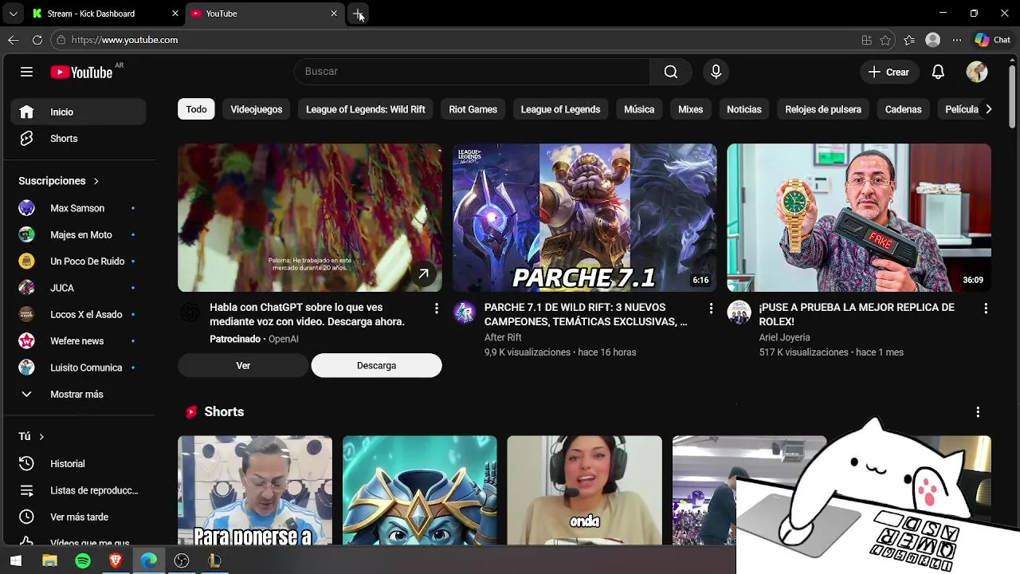Select League of Legends: Wild Rift chip
This screenshot has height=574, width=1020.
click(x=366, y=109)
